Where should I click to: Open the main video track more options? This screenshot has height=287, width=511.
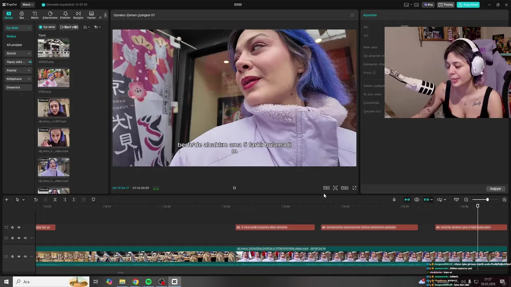coord(32,256)
